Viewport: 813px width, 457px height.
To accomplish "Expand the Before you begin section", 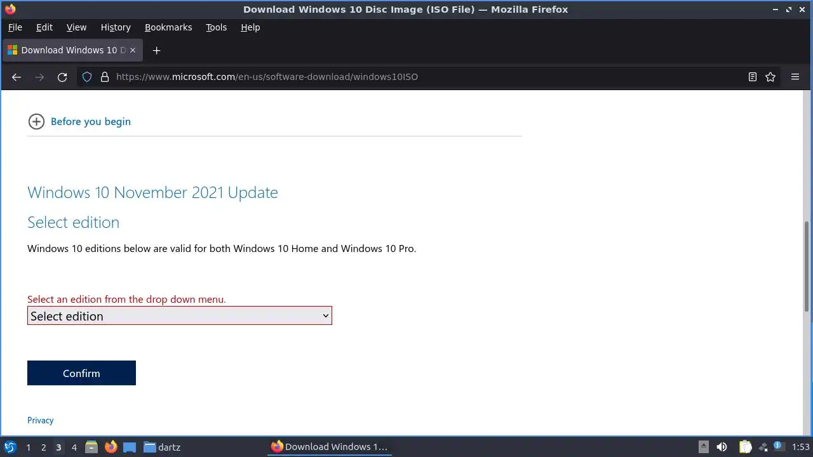I will coord(79,121).
